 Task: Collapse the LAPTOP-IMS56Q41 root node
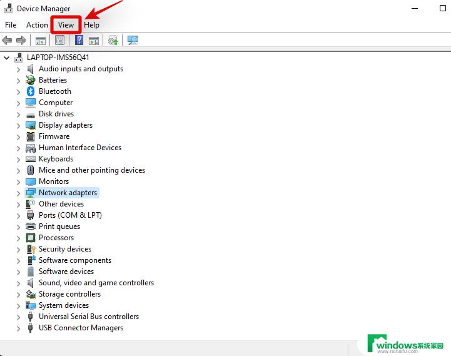pyautogui.click(x=7, y=58)
